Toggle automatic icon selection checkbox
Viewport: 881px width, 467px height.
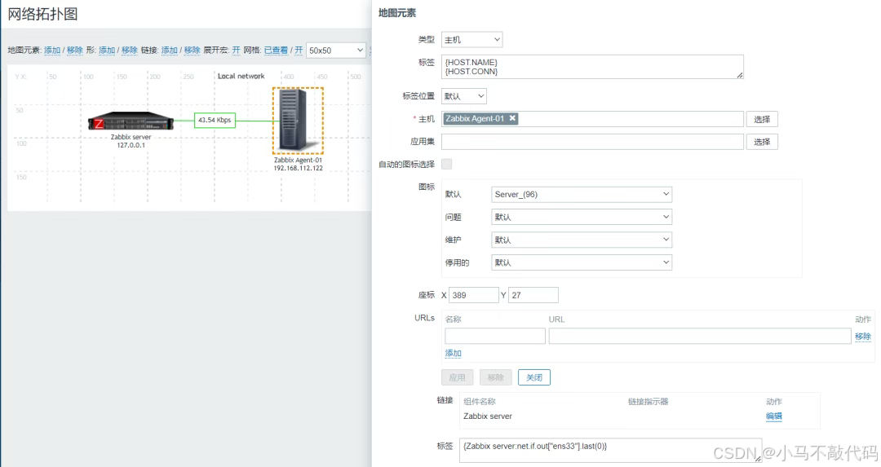point(447,164)
